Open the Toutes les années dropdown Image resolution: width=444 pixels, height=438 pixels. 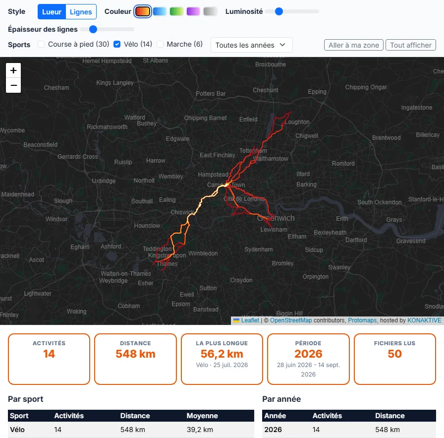(251, 45)
